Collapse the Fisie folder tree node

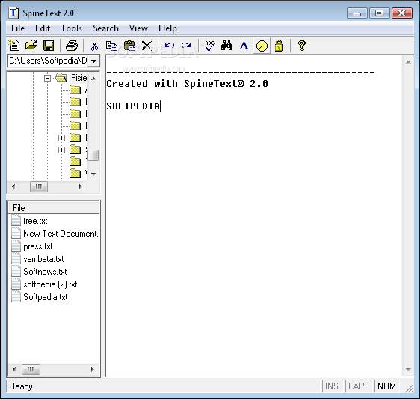tap(47, 78)
